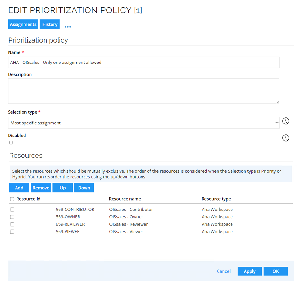Screen dimensions: 297x286
Task: Open the three-dots more options menu
Action: 68,27
